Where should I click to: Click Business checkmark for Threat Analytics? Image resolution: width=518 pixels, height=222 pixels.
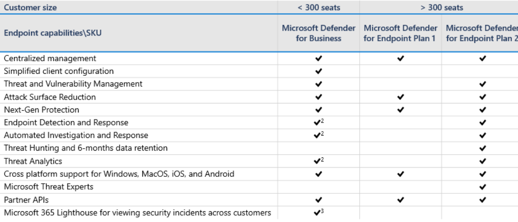[x=317, y=161]
